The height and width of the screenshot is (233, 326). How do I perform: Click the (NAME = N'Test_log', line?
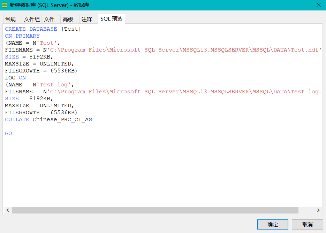(x=39, y=85)
